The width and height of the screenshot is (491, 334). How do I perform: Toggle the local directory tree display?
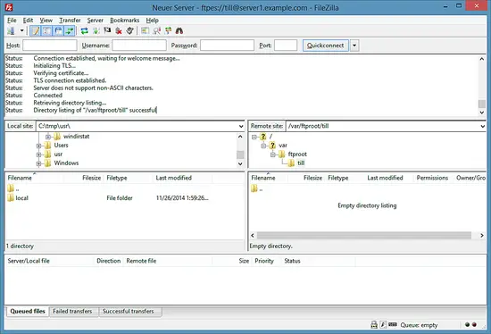pos(47,30)
